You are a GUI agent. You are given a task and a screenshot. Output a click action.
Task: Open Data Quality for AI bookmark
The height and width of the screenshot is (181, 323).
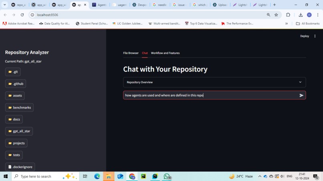pyautogui.click(x=55, y=24)
